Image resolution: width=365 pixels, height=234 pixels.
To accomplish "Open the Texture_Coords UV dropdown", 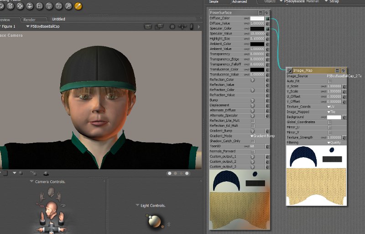I will [331, 107].
